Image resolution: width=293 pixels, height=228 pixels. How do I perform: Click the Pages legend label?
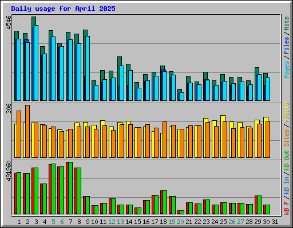[x=287, y=70]
